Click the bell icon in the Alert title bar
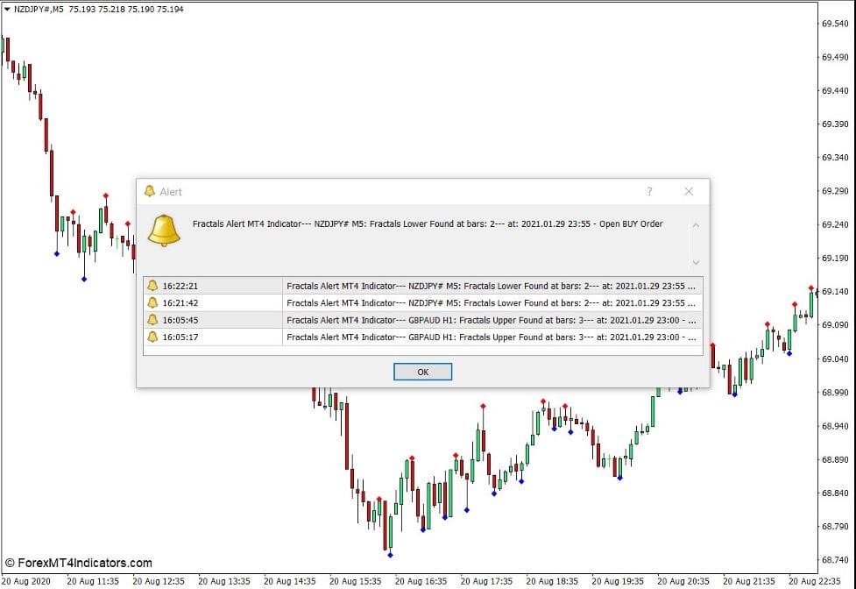The height and width of the screenshot is (589, 856). click(x=152, y=191)
